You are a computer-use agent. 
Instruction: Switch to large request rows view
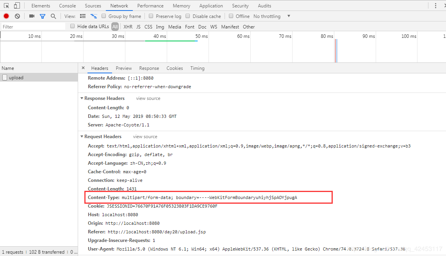coord(83,16)
